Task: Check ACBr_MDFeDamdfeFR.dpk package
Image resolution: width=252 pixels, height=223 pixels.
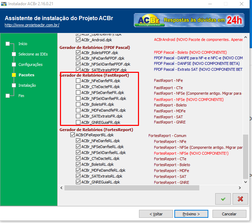Action: [78, 110]
